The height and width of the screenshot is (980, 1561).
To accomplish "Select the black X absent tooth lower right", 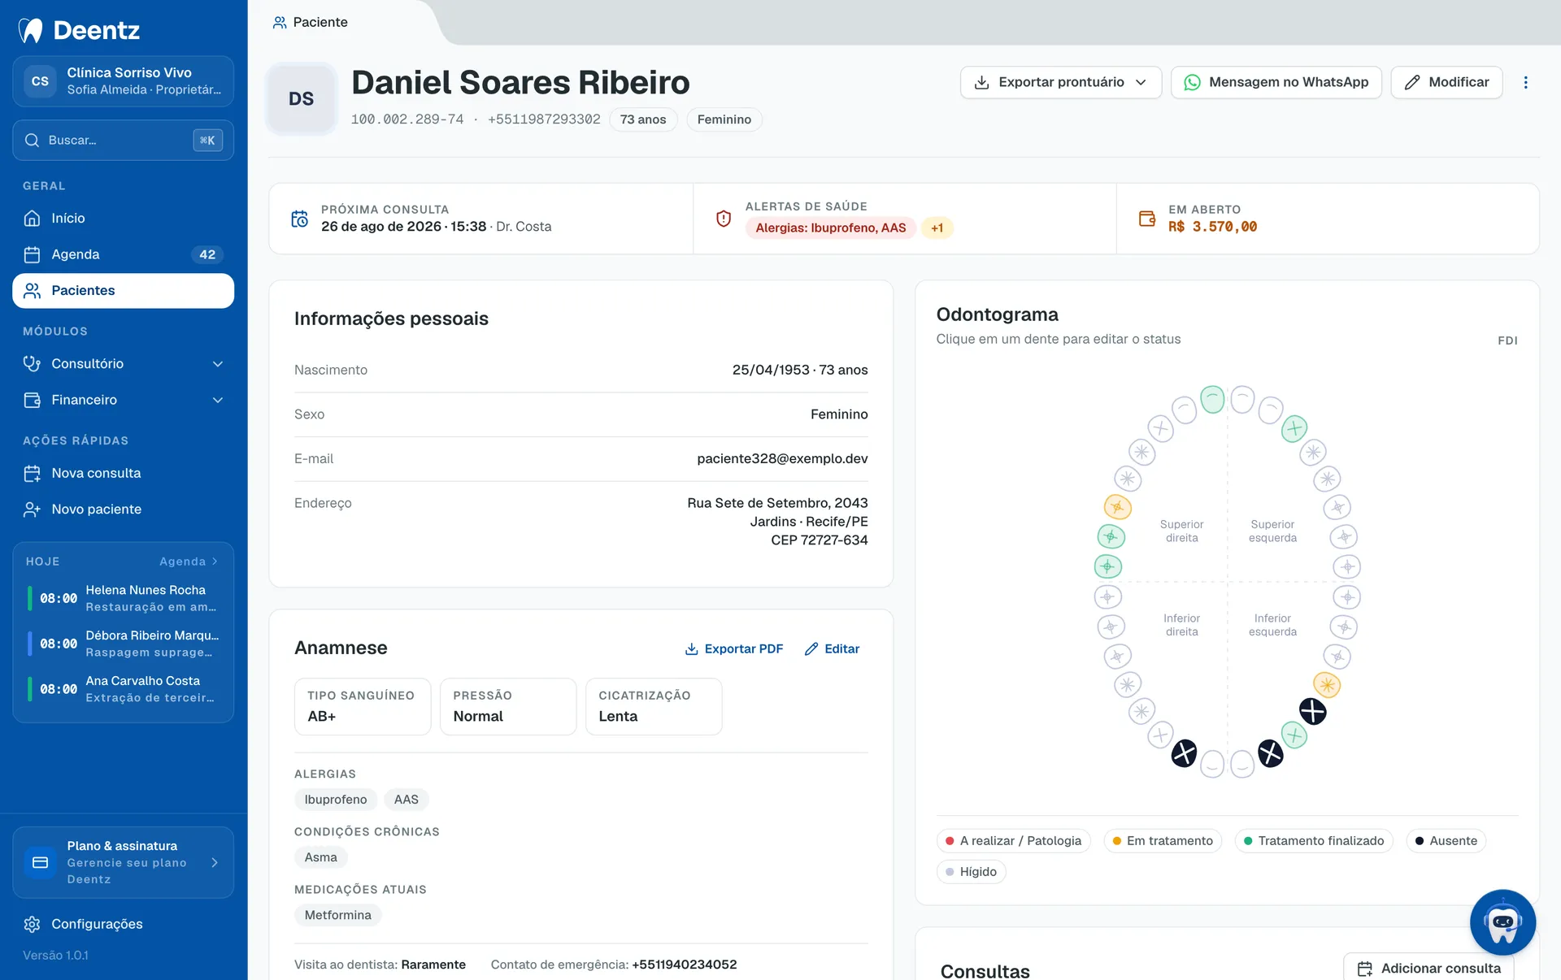I will point(1184,753).
